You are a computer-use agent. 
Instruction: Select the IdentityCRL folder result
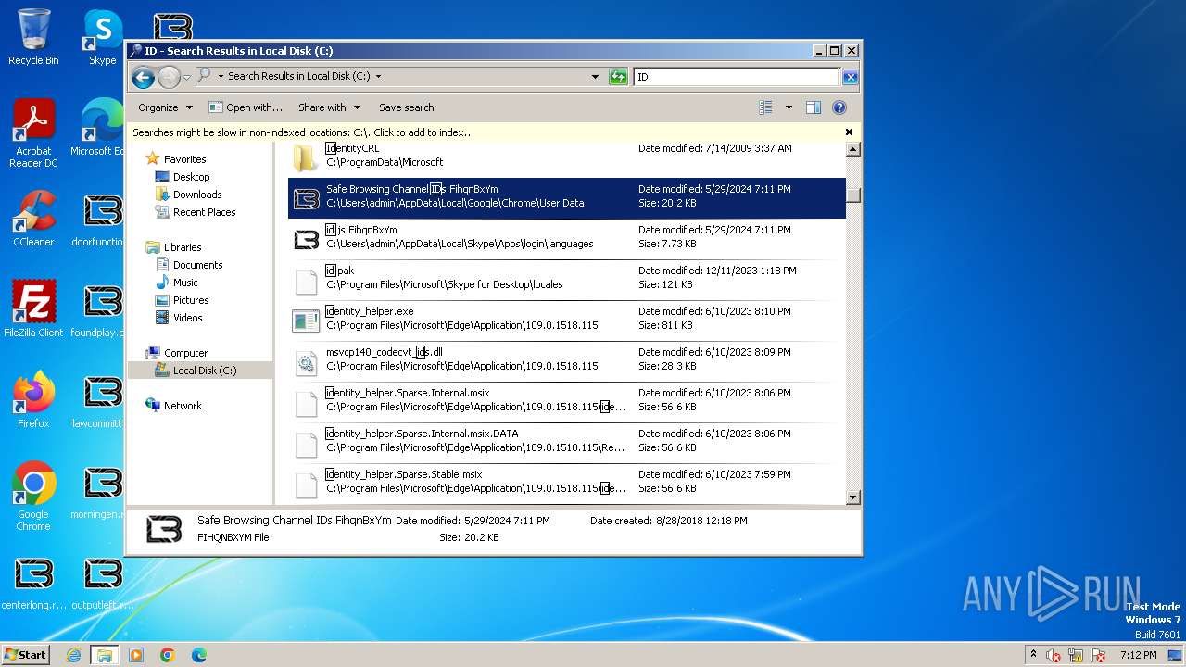click(566, 156)
